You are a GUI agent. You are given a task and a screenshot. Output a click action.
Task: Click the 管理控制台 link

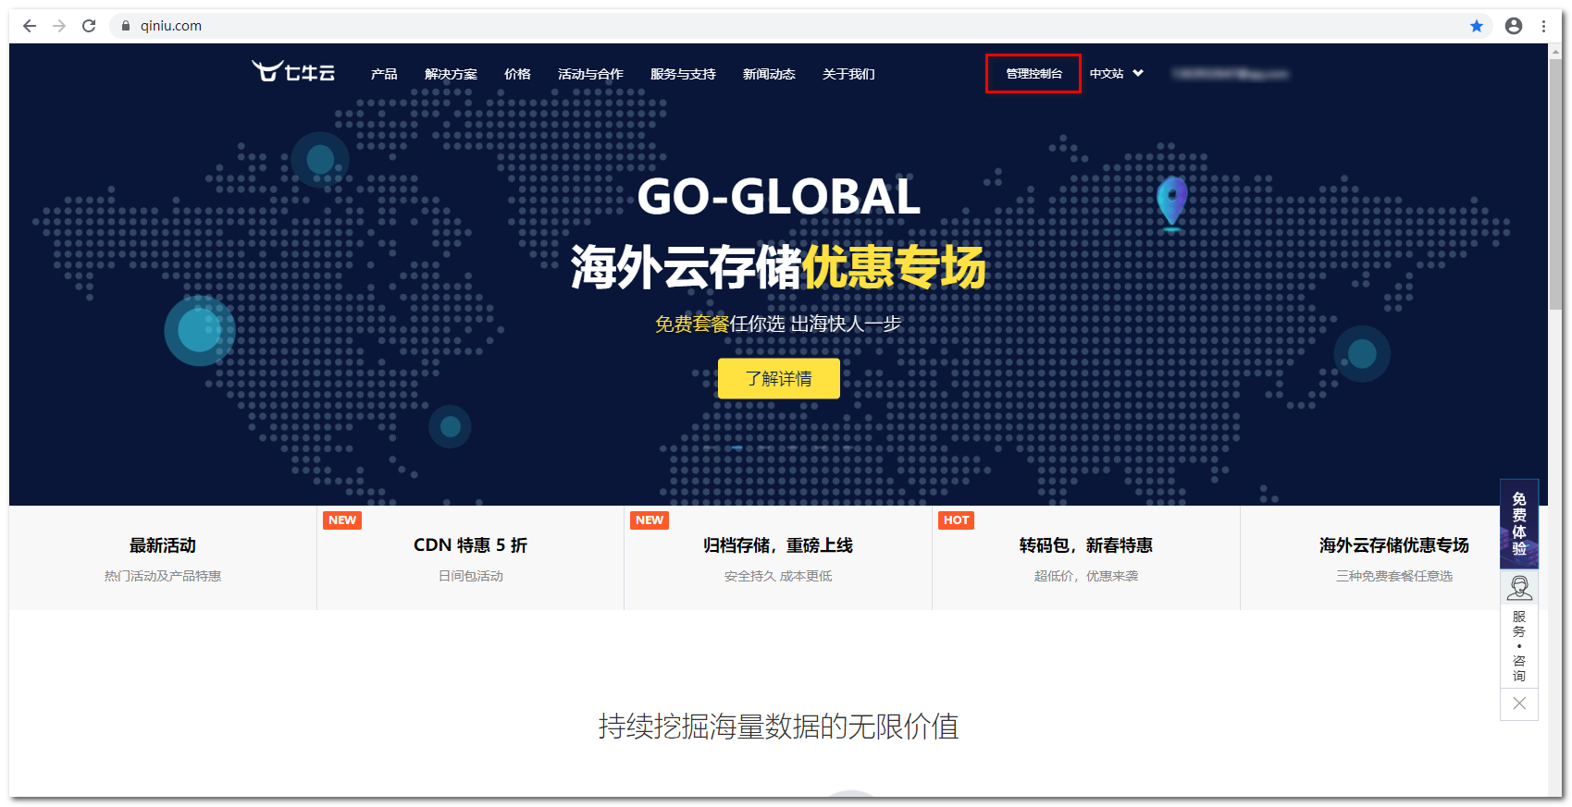[x=1034, y=74]
